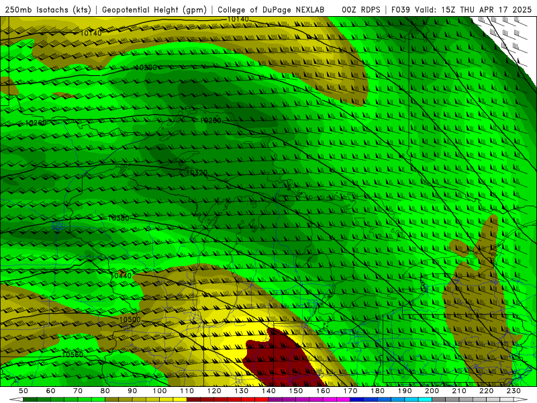Click the 10500 height contour label
Screen dimensions: 537x403
[x=130, y=320]
